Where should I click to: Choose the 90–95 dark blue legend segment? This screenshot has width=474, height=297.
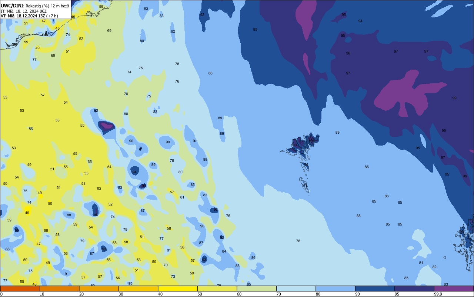click(375, 288)
